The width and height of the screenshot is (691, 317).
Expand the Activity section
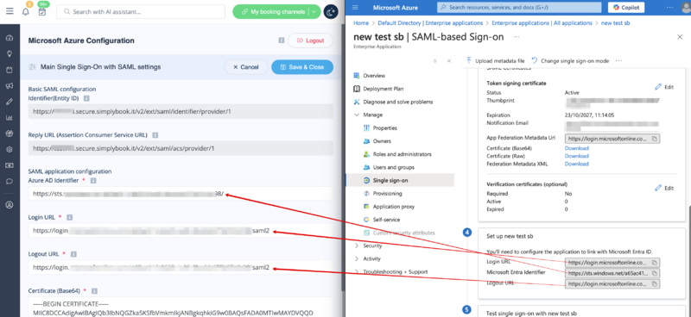pos(357,258)
